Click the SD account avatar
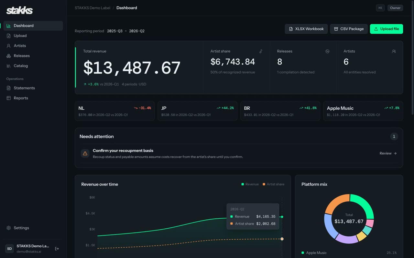The image size is (414, 258). (x=9, y=249)
